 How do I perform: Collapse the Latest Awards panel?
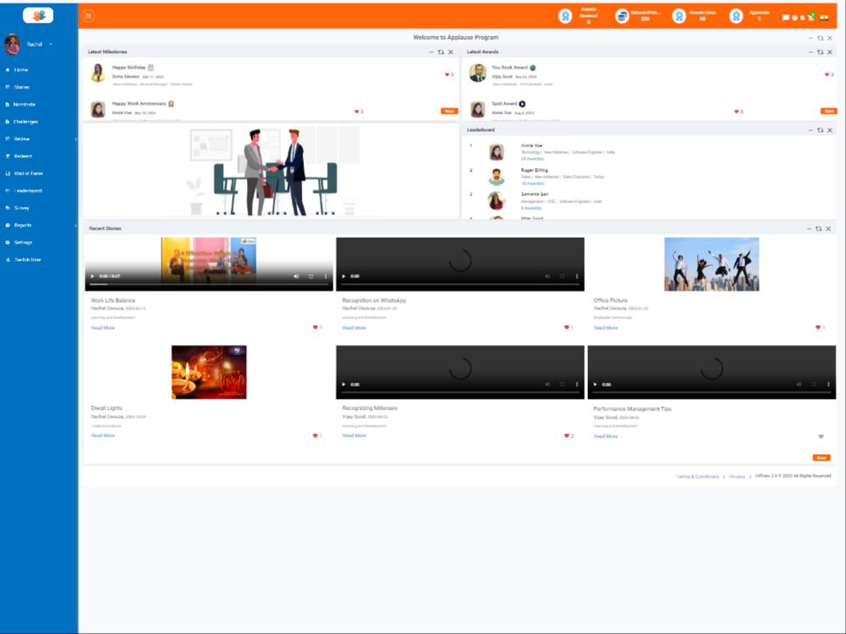[810, 52]
